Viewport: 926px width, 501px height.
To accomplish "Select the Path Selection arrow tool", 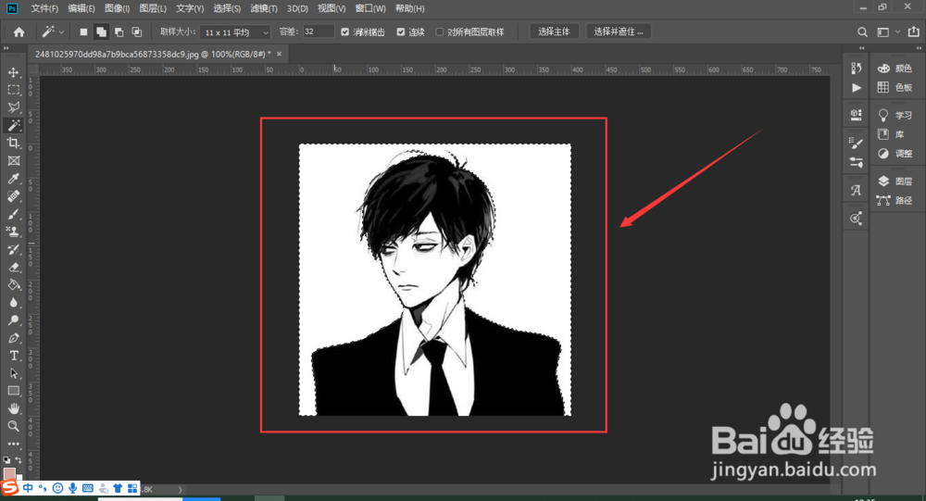I will (x=14, y=373).
